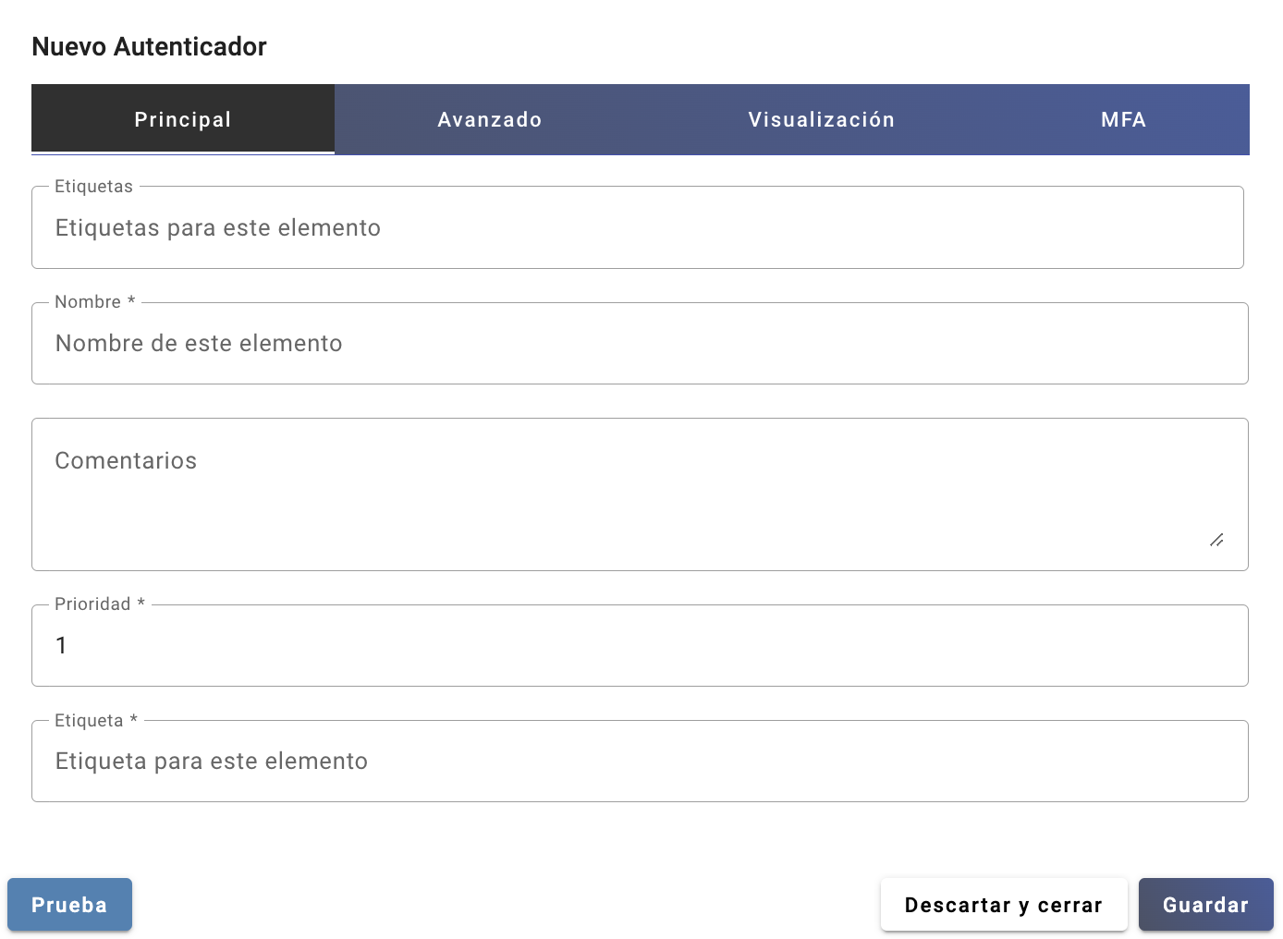Click the floating Etiquetas field label
Image resolution: width=1283 pixels, height=939 pixels.
coord(93,187)
